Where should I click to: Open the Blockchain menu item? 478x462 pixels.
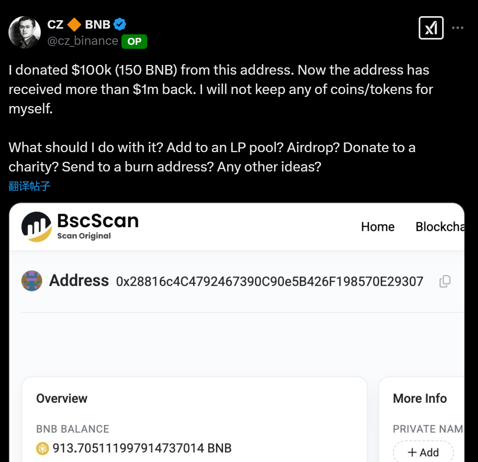pyautogui.click(x=439, y=227)
